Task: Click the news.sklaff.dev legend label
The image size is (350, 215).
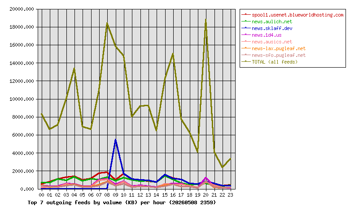Action: coord(271,28)
